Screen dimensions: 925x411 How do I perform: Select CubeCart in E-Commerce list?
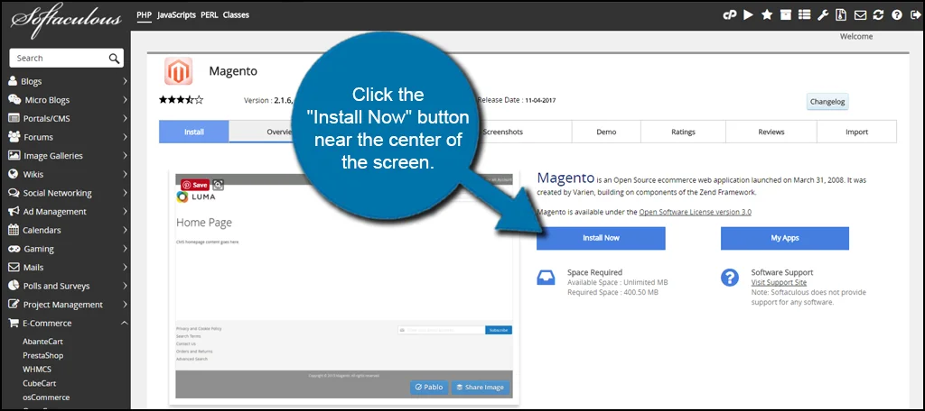coord(39,383)
